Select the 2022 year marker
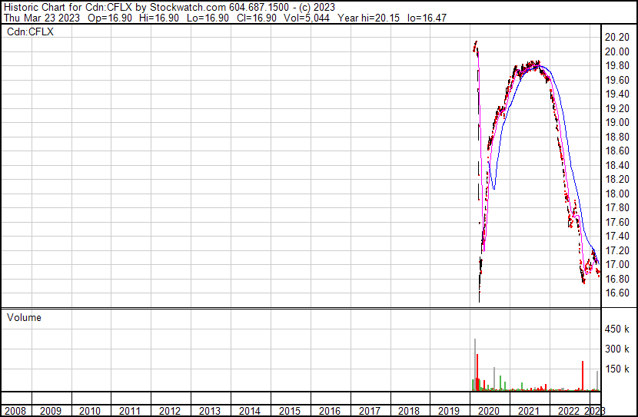This screenshot has height=417, width=638. 570,411
